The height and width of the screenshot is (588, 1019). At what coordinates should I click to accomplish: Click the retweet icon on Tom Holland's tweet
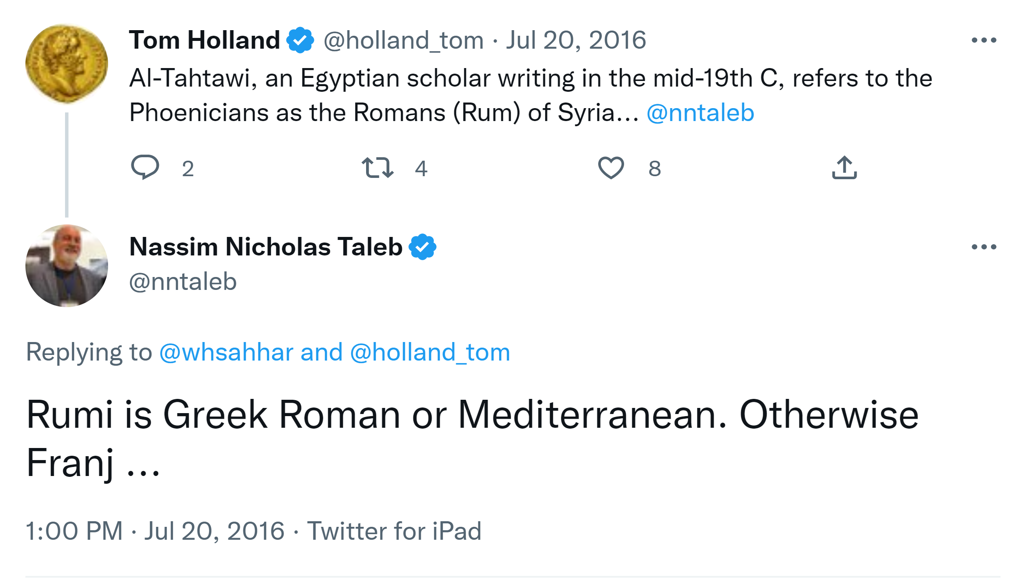pyautogui.click(x=377, y=168)
